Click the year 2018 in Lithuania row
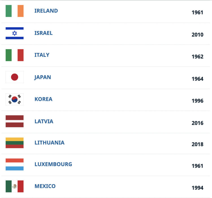Image resolution: width=212 pixels, height=198 pixels. click(x=197, y=144)
